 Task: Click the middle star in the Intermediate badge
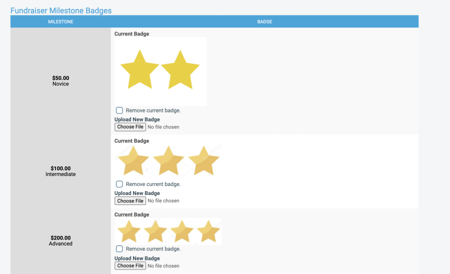168,161
